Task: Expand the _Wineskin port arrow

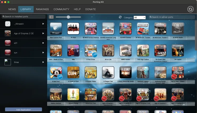Action: (43, 24)
